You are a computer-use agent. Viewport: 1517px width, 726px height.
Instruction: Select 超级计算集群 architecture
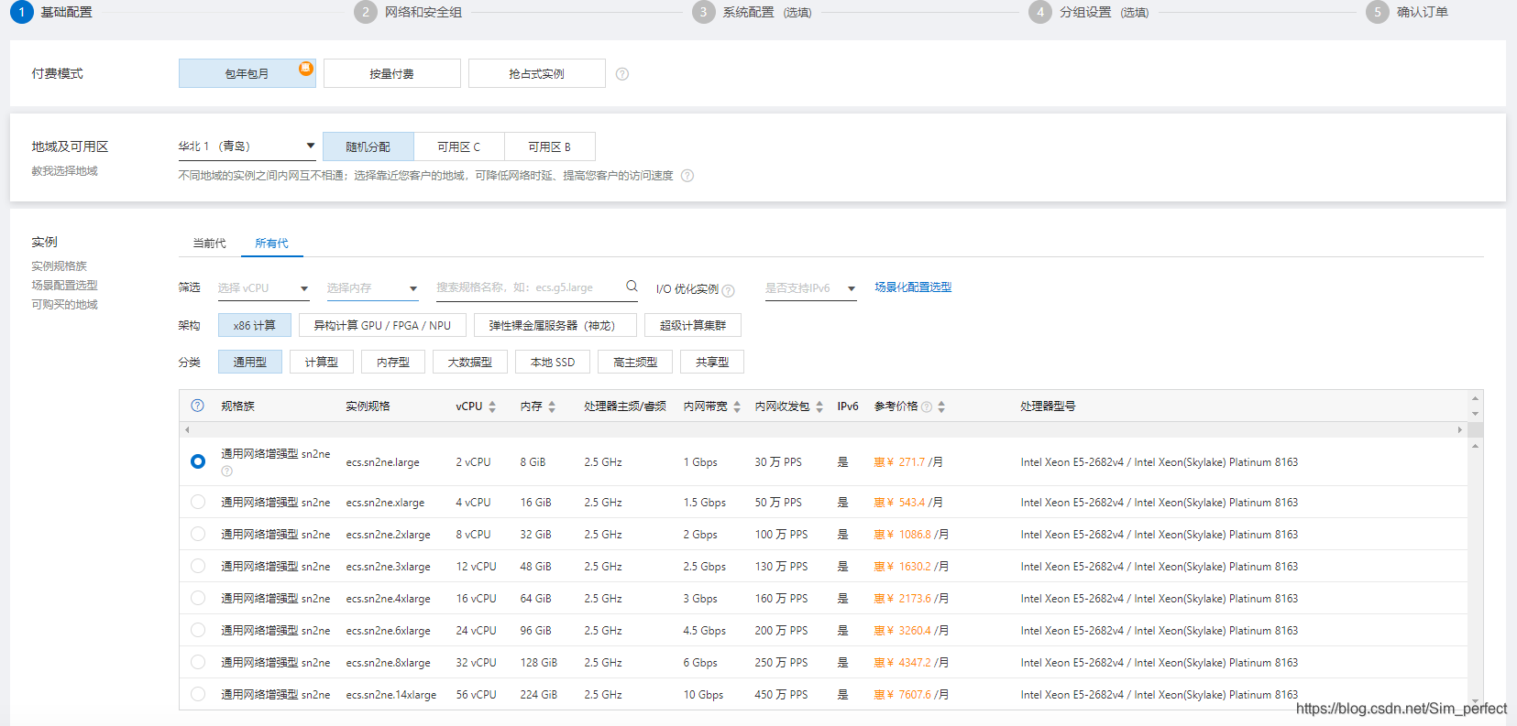(x=693, y=325)
